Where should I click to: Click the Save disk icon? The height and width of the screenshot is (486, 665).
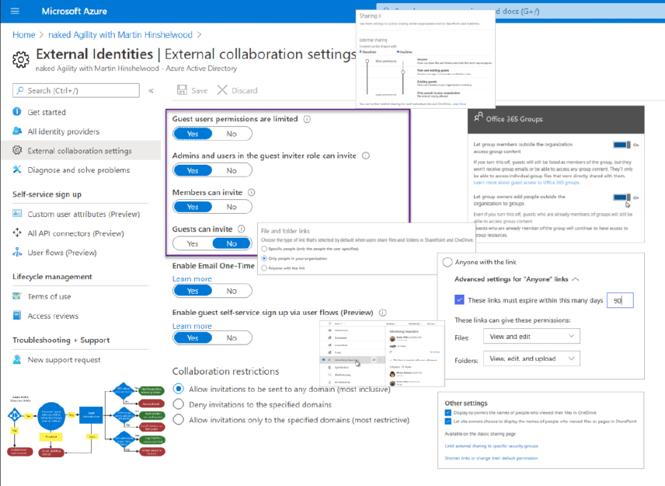pos(182,90)
